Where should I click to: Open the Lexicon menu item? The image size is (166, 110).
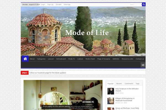(x=51, y=59)
